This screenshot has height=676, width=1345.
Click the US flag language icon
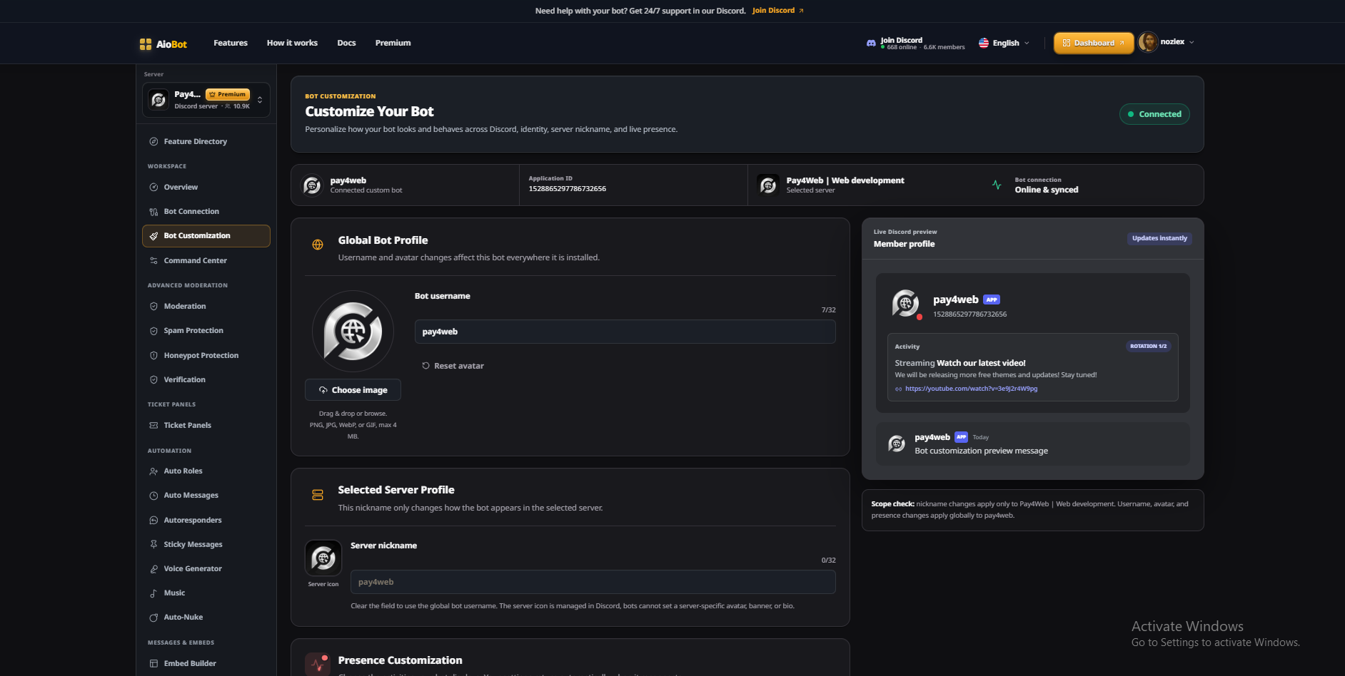pos(984,43)
